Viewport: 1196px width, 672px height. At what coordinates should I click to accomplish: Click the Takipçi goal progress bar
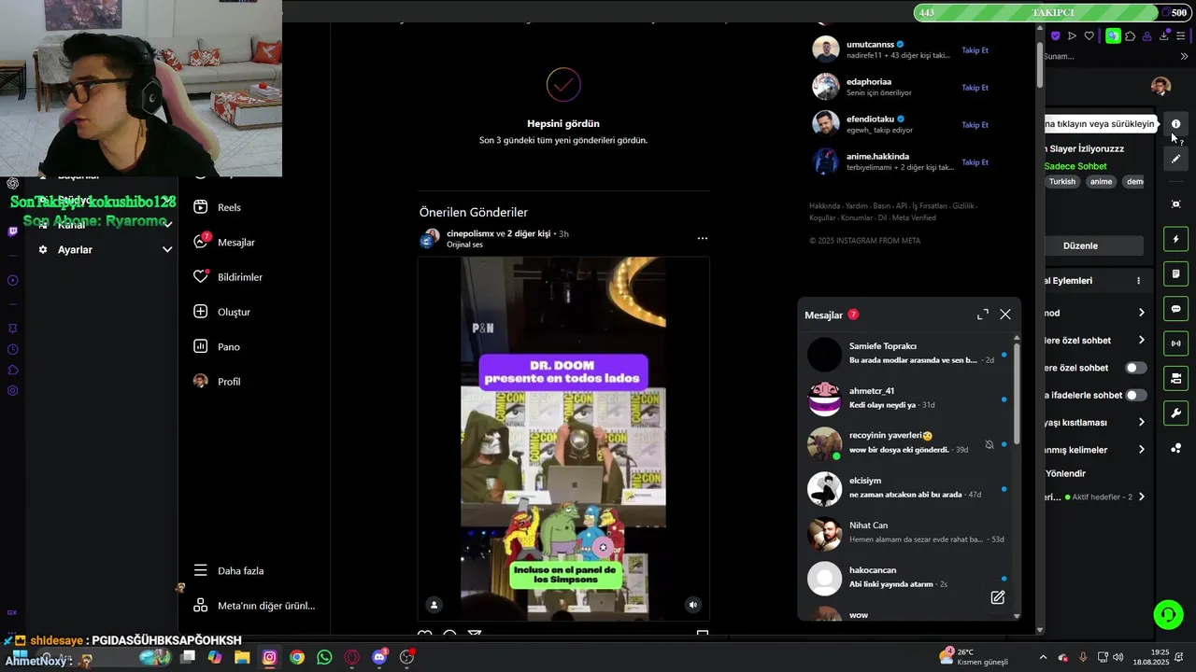click(x=1051, y=12)
